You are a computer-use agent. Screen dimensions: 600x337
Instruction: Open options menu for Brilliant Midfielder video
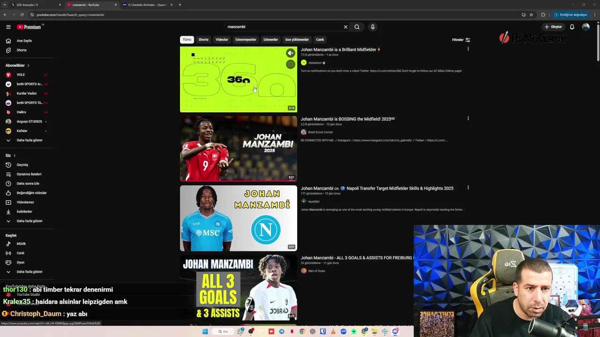(x=468, y=49)
